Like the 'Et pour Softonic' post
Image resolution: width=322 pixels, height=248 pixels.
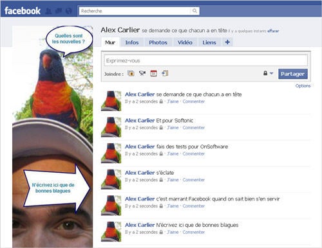pos(173,128)
